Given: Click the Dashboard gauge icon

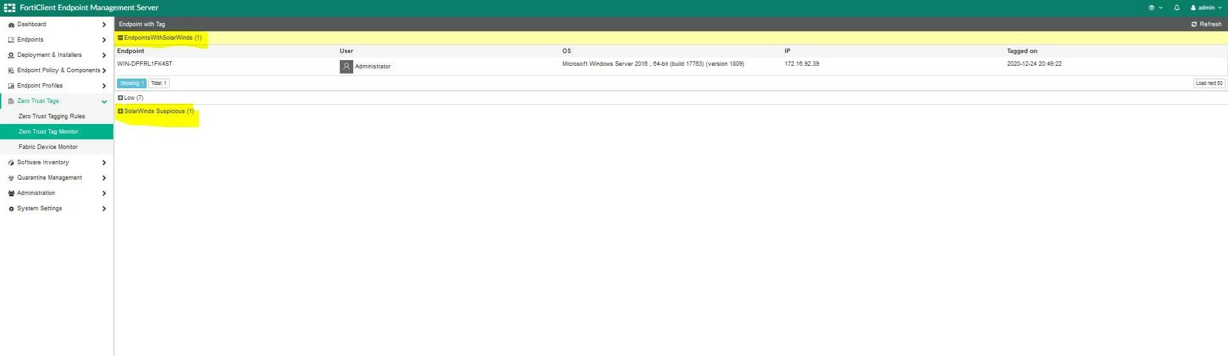Looking at the screenshot, I should point(11,24).
